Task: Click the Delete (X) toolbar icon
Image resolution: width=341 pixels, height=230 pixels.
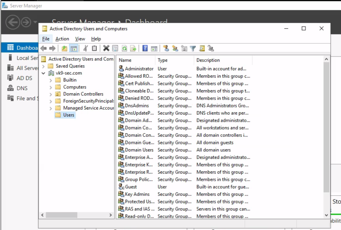Action: coord(106,48)
